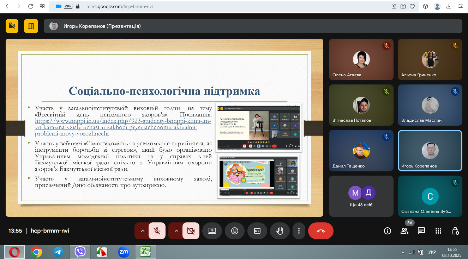The image size is (468, 259).
Task: Select Игорь Корепанов's video tile
Action: coord(430,151)
